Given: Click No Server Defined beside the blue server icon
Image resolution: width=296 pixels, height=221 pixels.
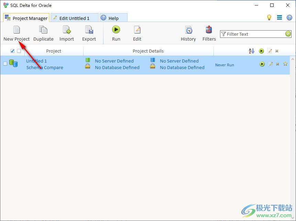Looking at the screenshot, I should [x=179, y=61].
